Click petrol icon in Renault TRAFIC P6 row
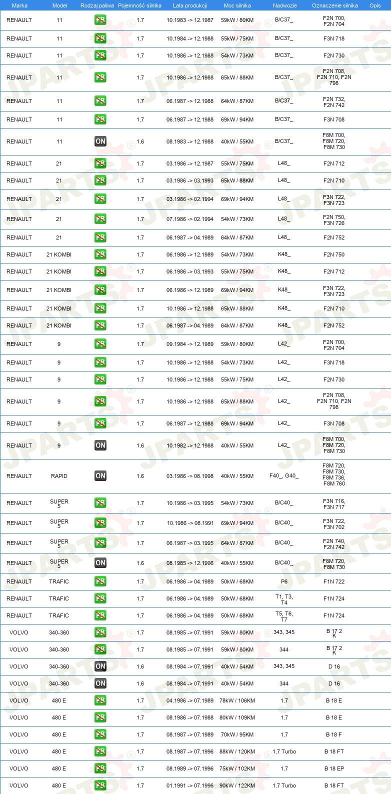This screenshot has height=794, width=391. [100, 581]
